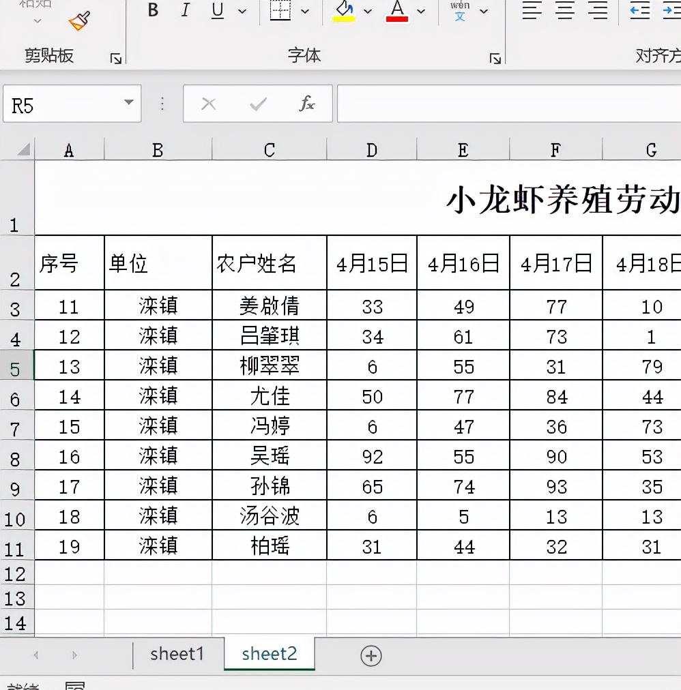681x690 pixels.
Task: Click the Format Painter brush icon
Action: point(79,20)
